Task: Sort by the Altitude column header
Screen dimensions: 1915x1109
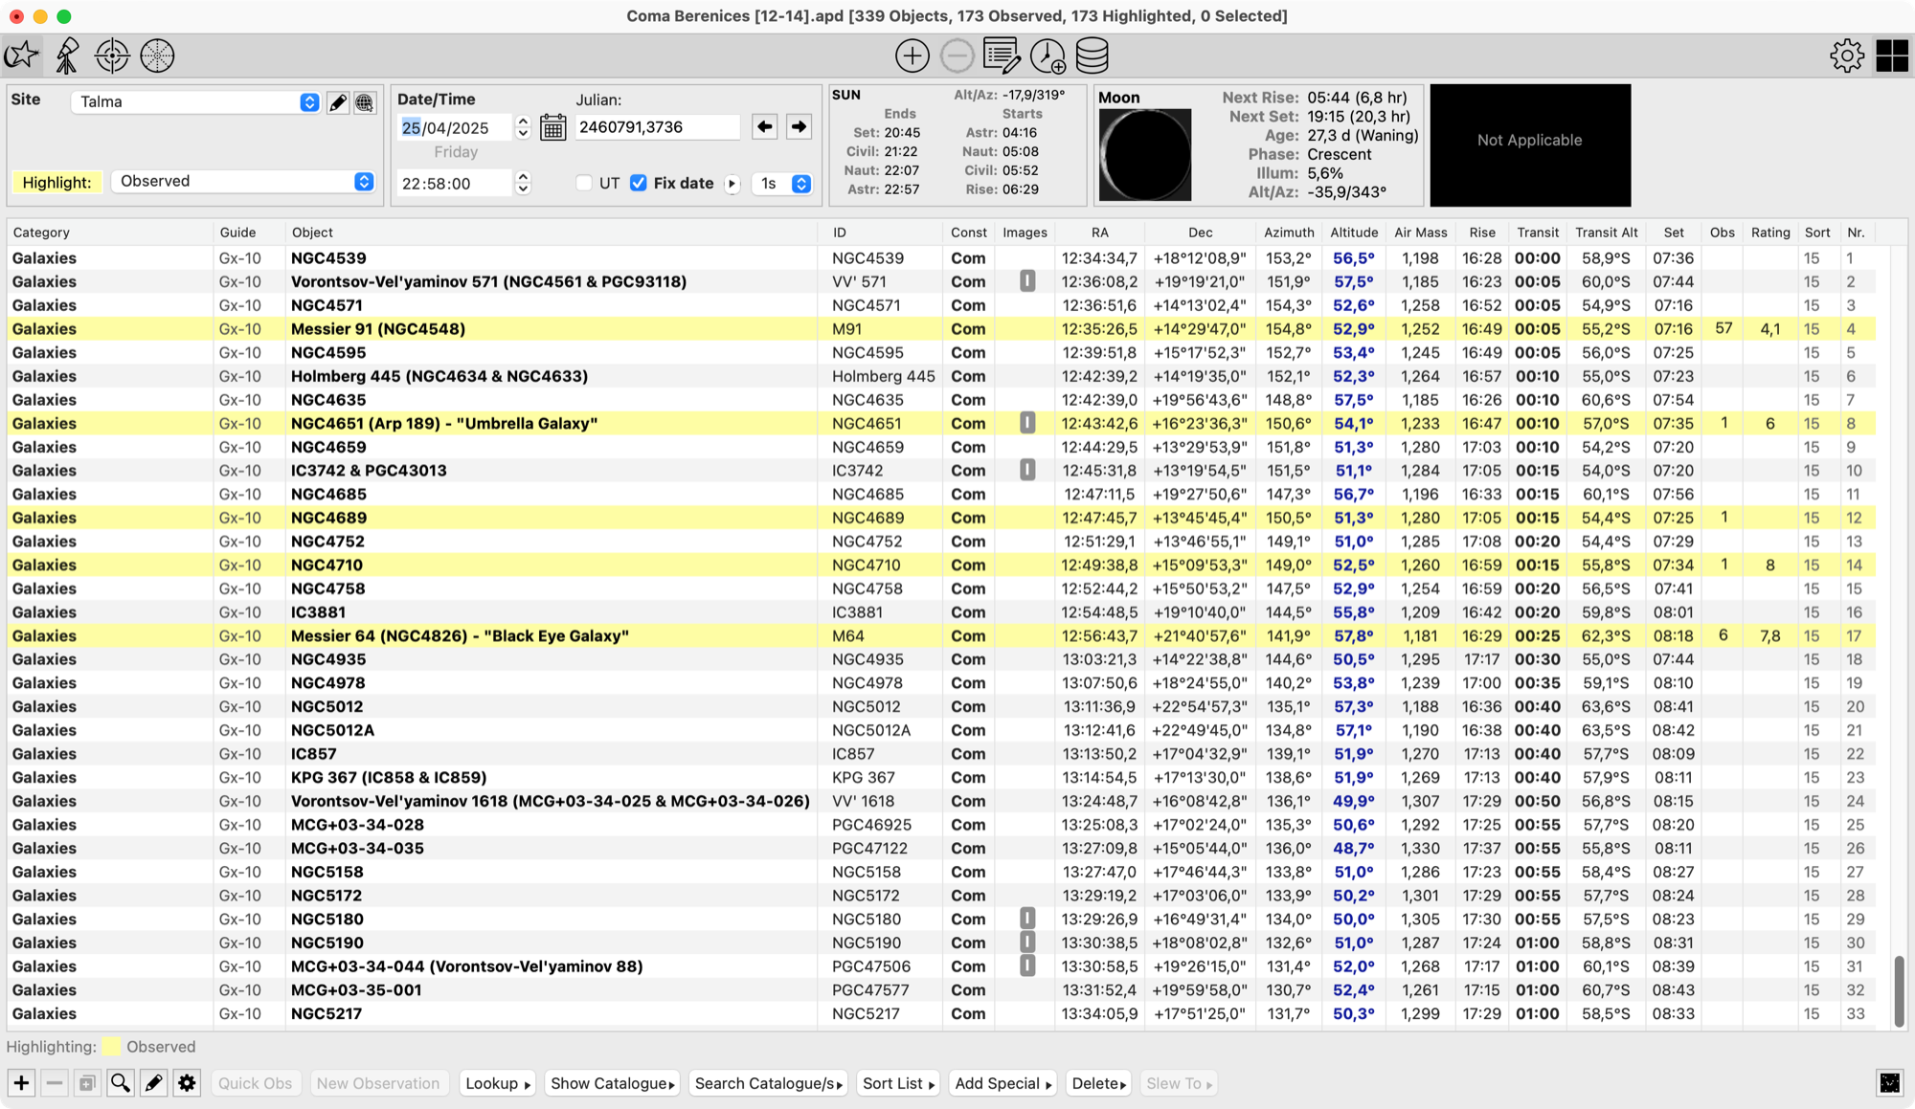Action: coord(1354,233)
